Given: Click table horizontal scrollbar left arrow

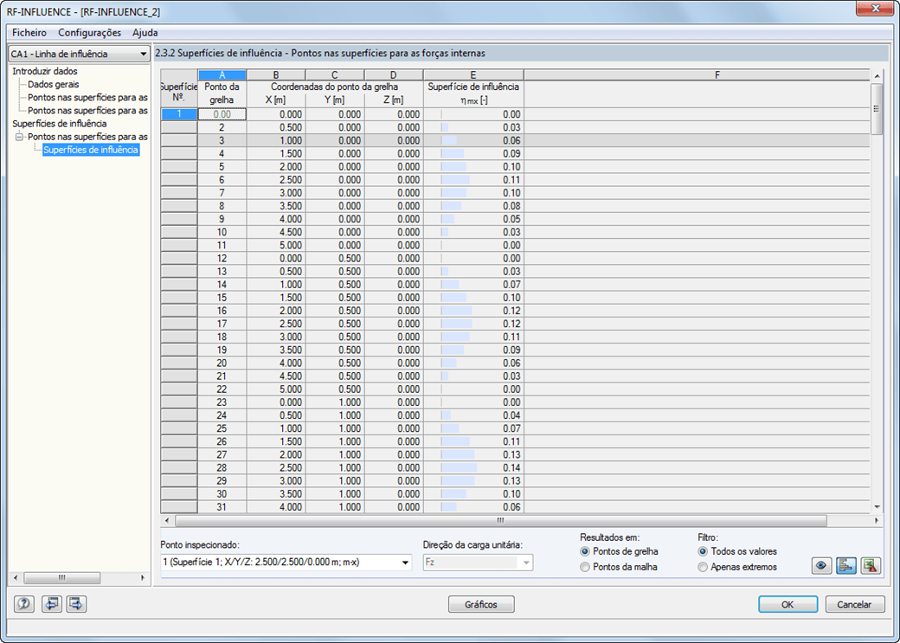Looking at the screenshot, I should pos(167,521).
